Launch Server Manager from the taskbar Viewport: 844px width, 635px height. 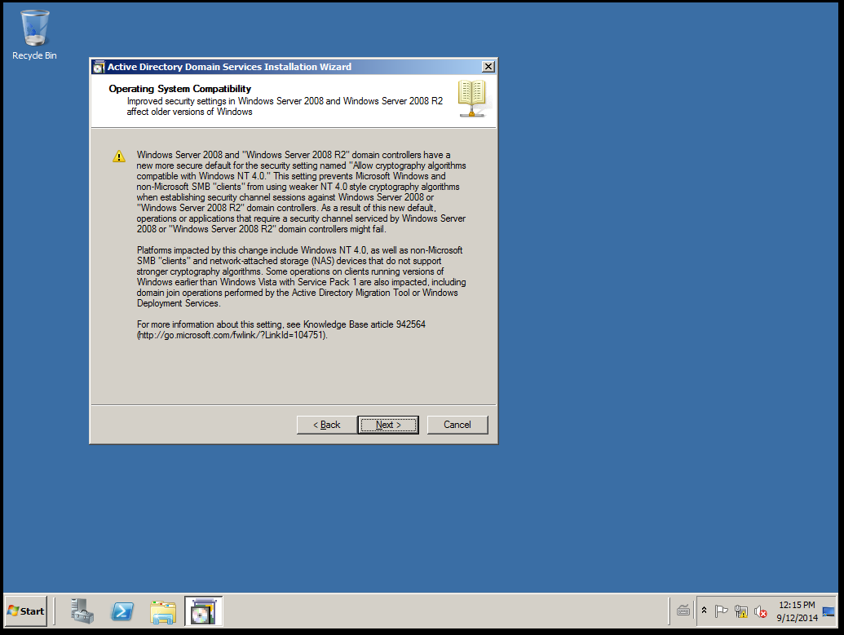[82, 611]
